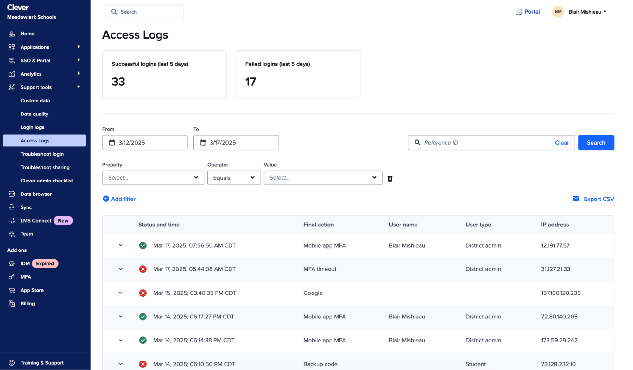Click the calendar icon in the From field
This screenshot has width=633, height=370.
(111, 143)
